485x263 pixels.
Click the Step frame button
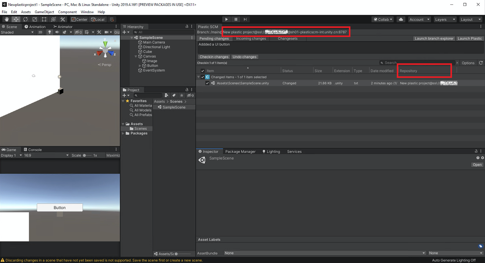point(245,19)
